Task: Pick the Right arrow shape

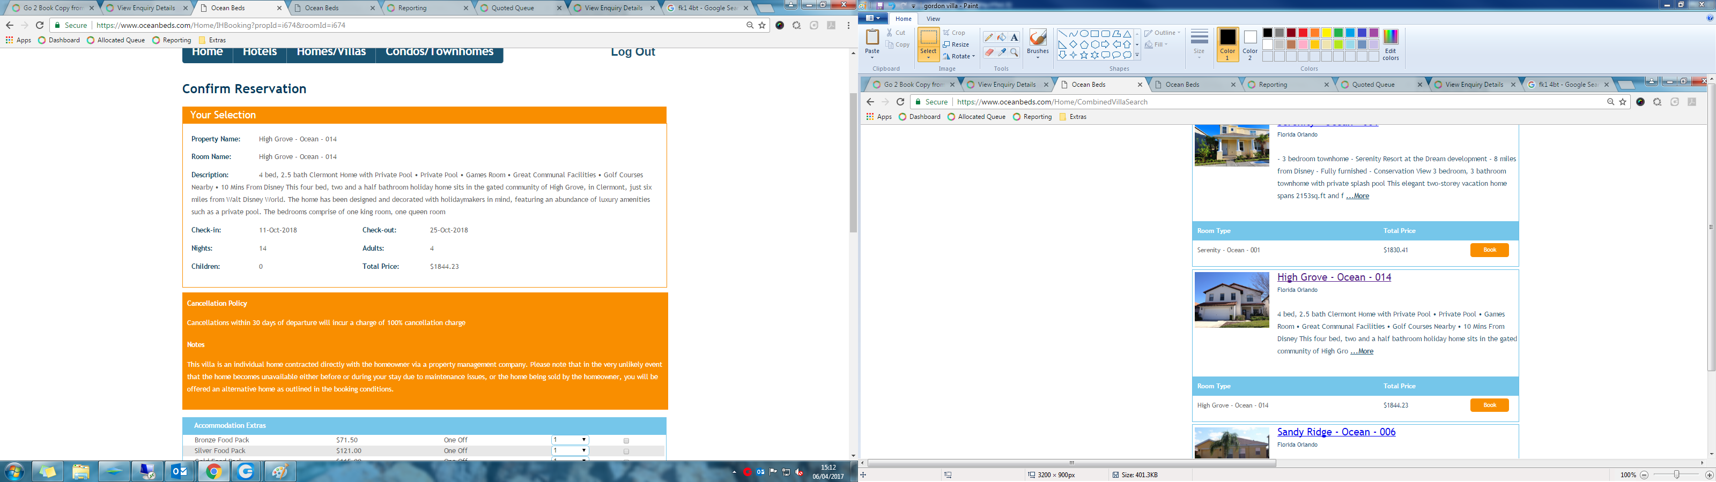Action: (x=1105, y=44)
